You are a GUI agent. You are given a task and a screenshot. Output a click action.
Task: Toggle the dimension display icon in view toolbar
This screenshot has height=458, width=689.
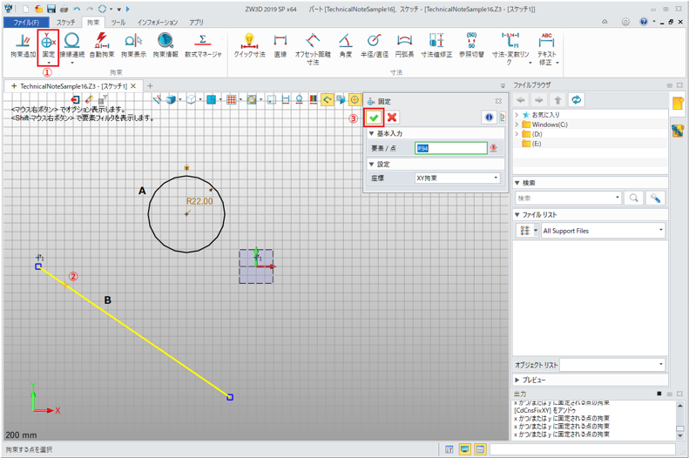point(286,100)
